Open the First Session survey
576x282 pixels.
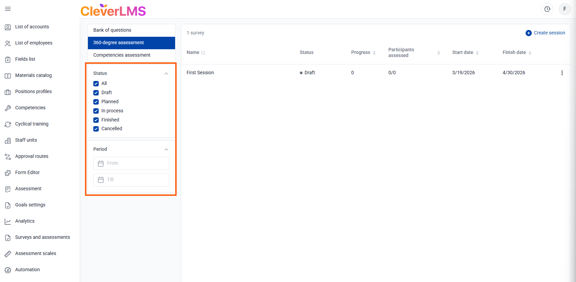click(x=200, y=73)
